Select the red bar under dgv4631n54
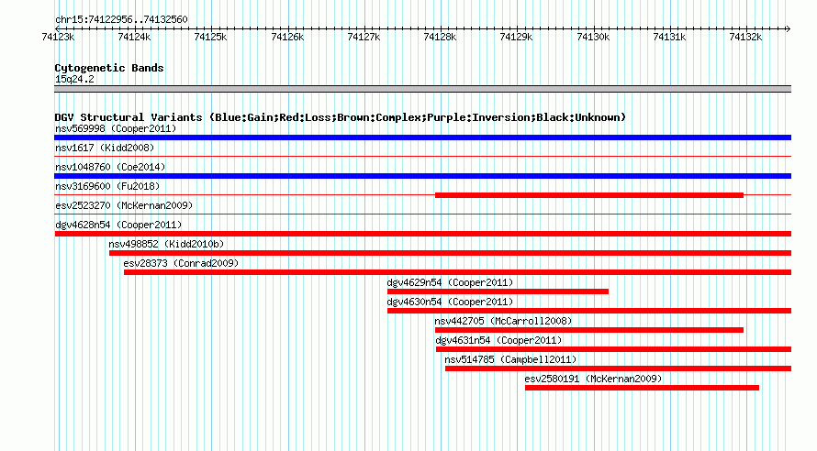 tap(614, 349)
